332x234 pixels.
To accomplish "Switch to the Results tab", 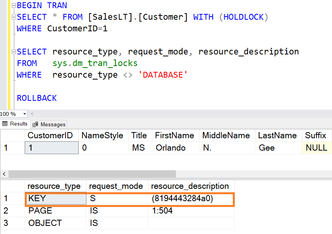I will (15, 124).
